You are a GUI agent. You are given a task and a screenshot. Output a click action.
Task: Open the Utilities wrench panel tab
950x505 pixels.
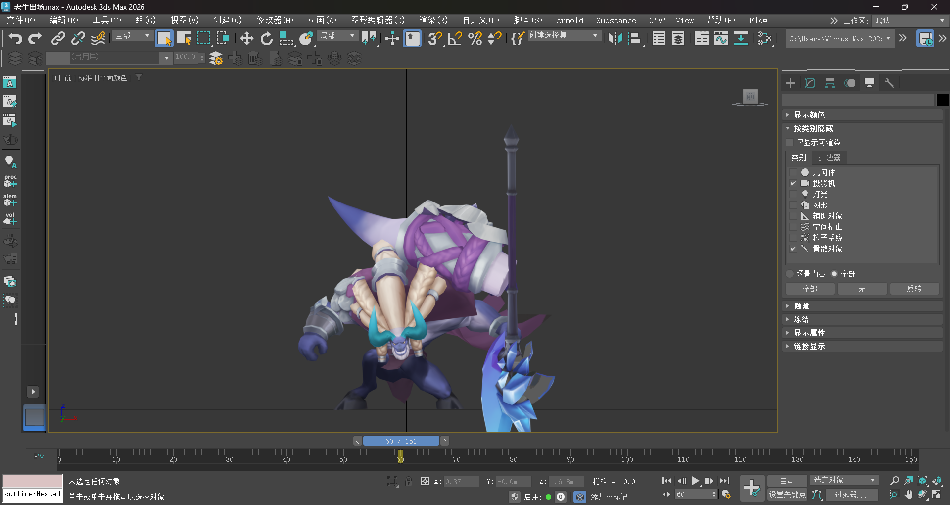[890, 83]
